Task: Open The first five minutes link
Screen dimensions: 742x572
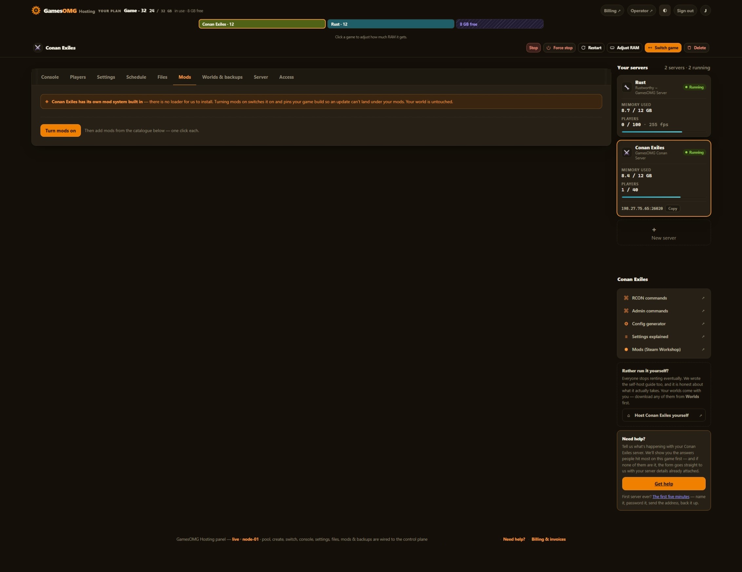Action: (671, 497)
